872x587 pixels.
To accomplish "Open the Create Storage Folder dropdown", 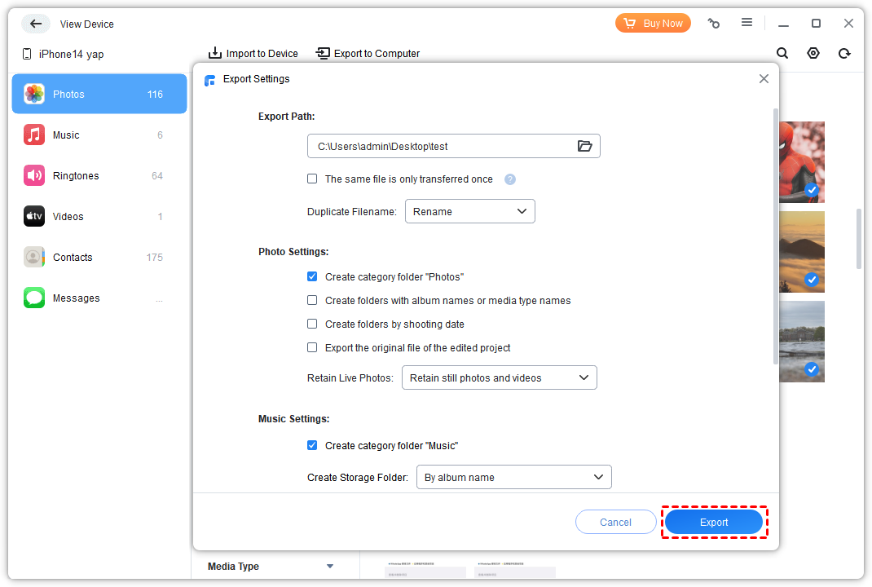I will (513, 477).
